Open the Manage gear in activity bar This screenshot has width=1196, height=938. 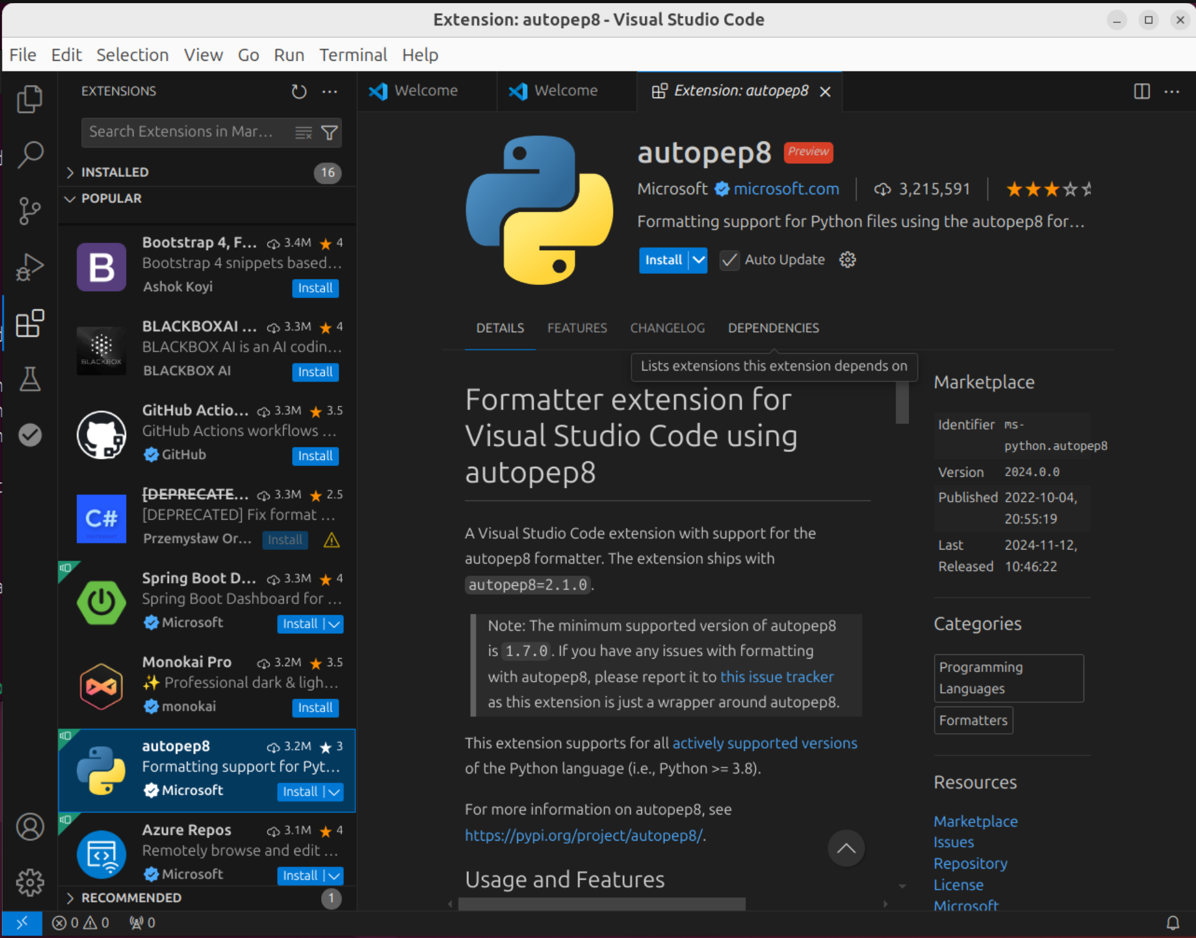click(x=30, y=882)
